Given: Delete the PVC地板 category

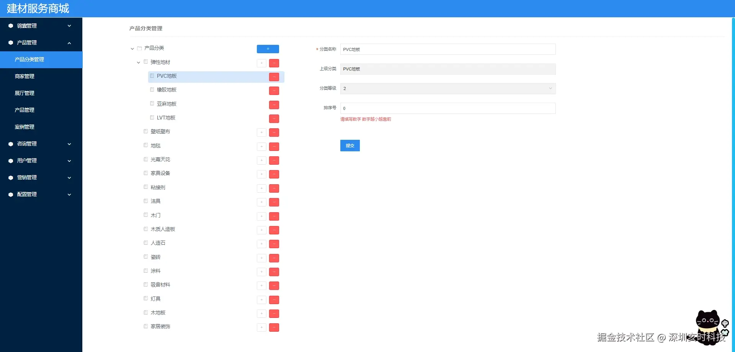Looking at the screenshot, I should coord(274,77).
